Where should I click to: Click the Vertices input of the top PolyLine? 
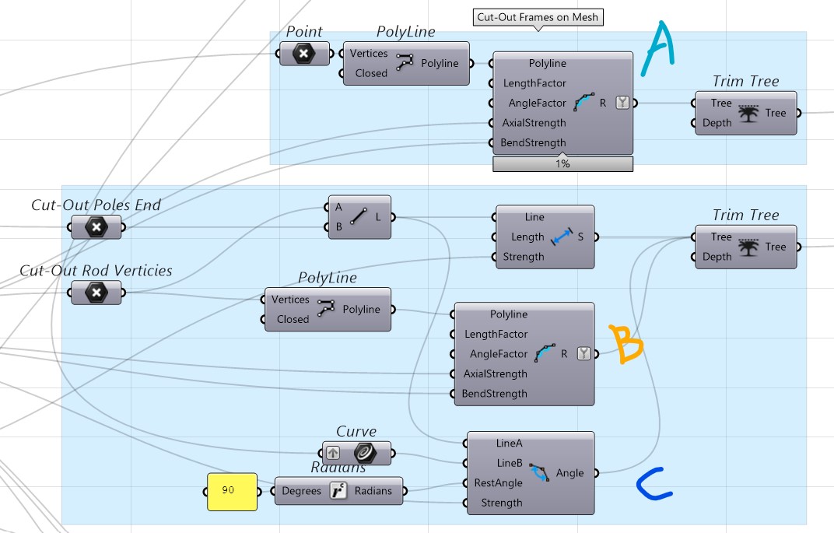tap(369, 53)
